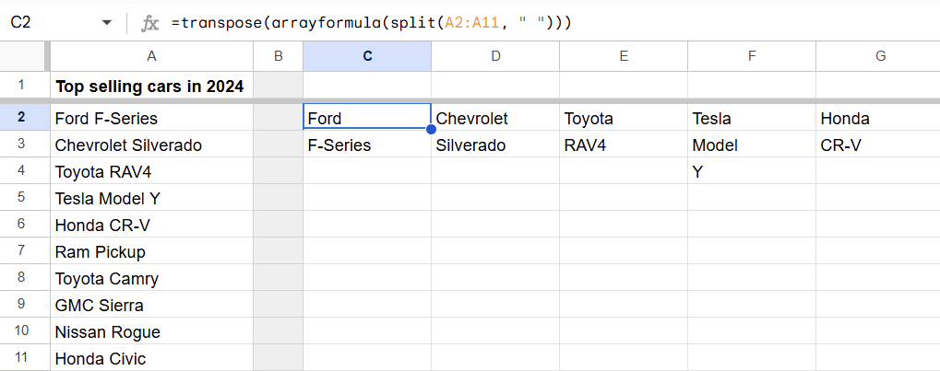Click cell 'F-Series' in column C
The image size is (940, 371).
(x=367, y=145)
